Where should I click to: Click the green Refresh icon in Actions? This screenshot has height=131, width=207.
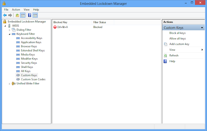pyautogui.click(x=165, y=56)
